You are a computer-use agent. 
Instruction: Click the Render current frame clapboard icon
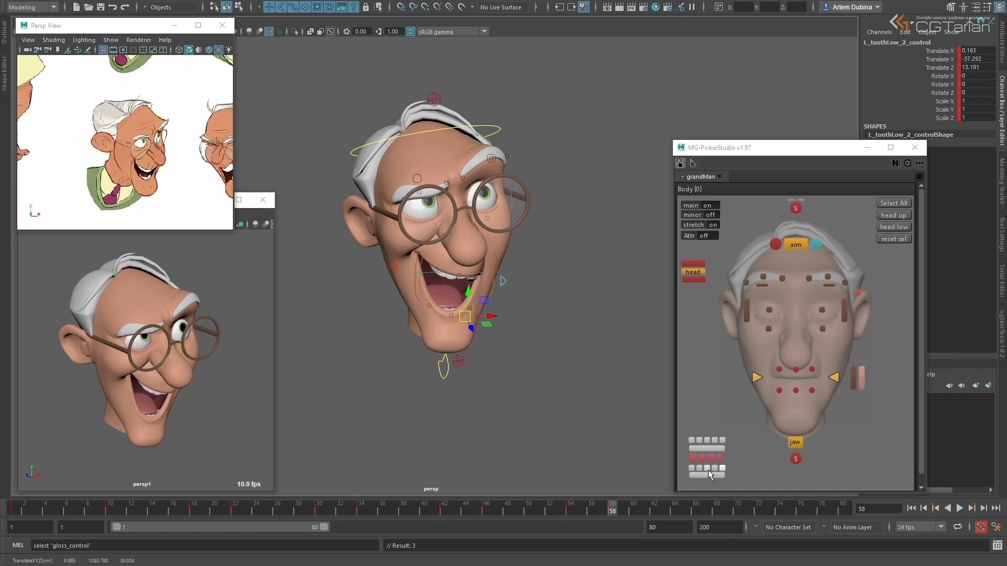[x=619, y=7]
